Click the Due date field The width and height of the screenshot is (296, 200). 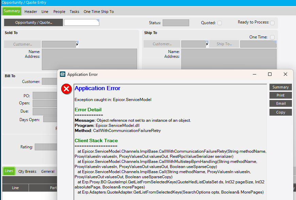click(45, 112)
